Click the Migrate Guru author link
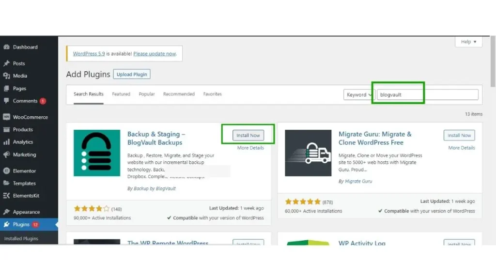This screenshot has height=279, width=496. [358, 181]
